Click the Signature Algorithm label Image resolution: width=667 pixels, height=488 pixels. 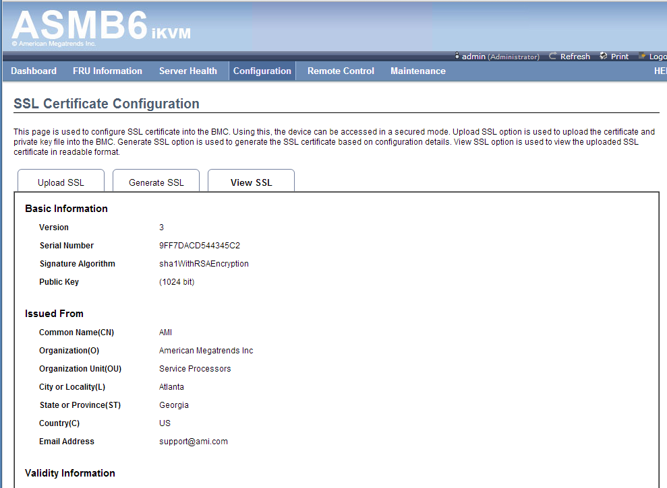[78, 264]
